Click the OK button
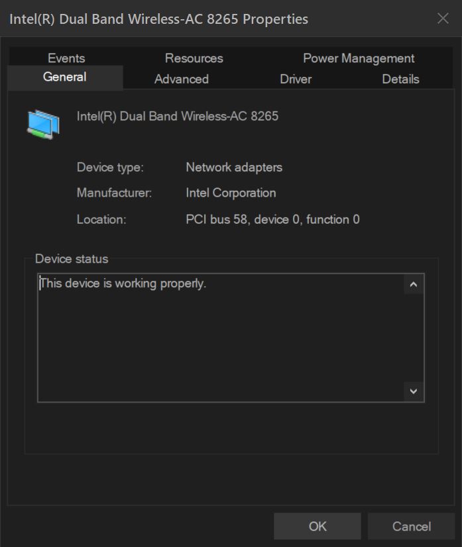The height and width of the screenshot is (547, 462). click(x=318, y=526)
